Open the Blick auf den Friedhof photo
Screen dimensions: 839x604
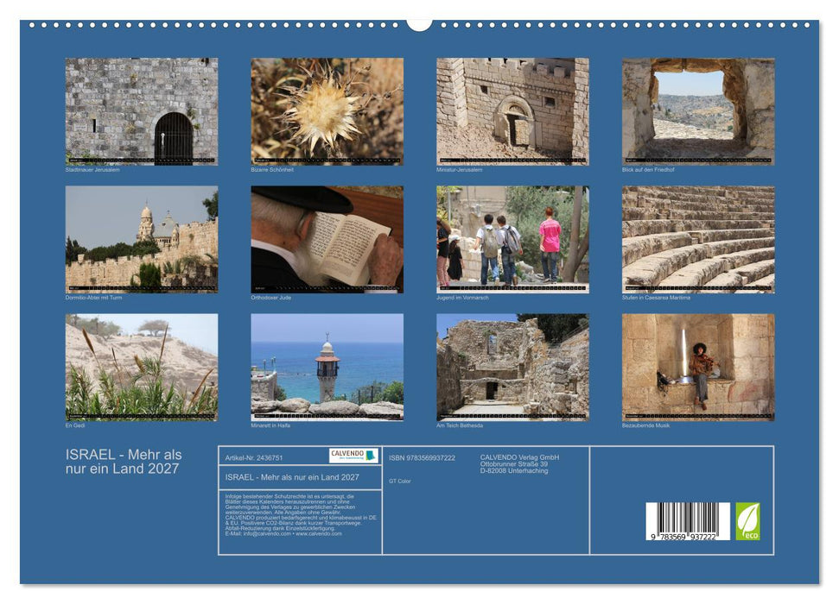pos(698,111)
